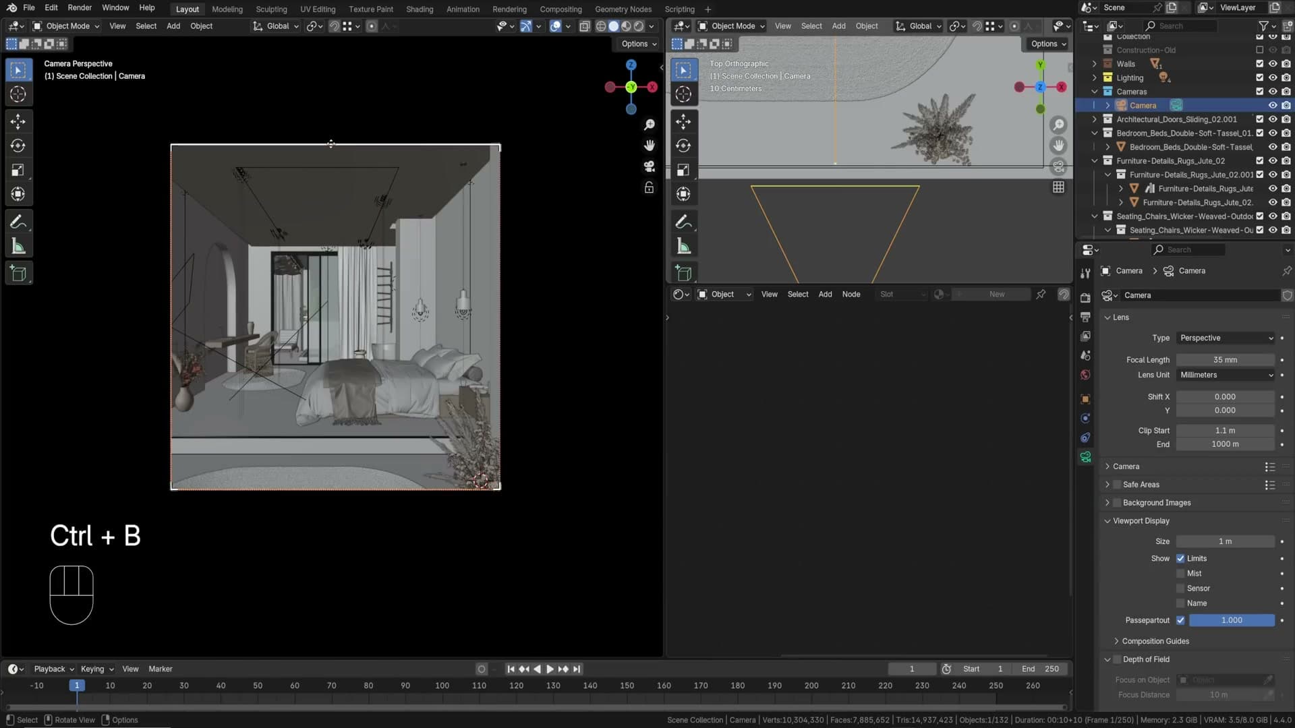Select the Cursor tool in left viewport
Screen dimensions: 1295x728
point(18,94)
